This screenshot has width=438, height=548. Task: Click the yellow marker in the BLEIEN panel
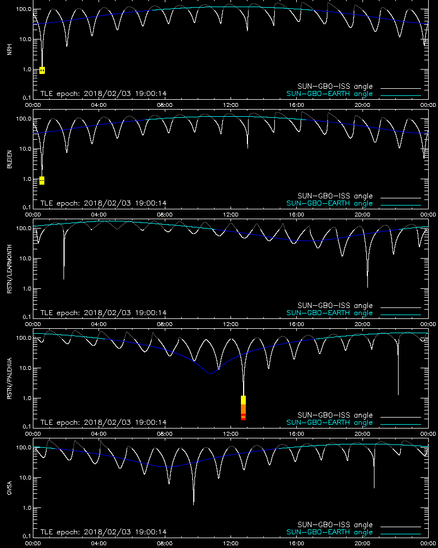pyautogui.click(x=42, y=180)
